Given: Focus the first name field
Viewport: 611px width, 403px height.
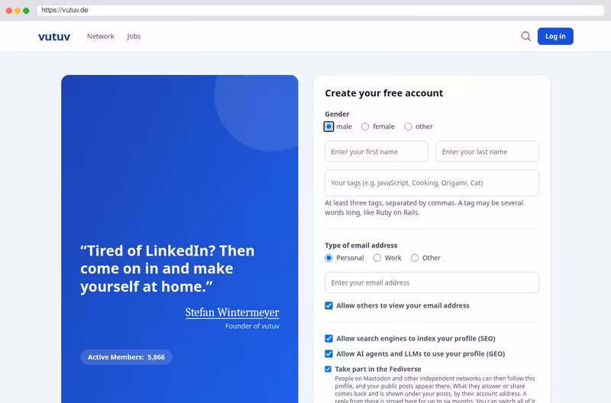Looking at the screenshot, I should tap(377, 151).
